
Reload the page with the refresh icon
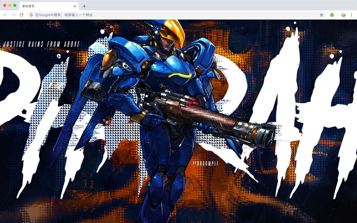21,15
